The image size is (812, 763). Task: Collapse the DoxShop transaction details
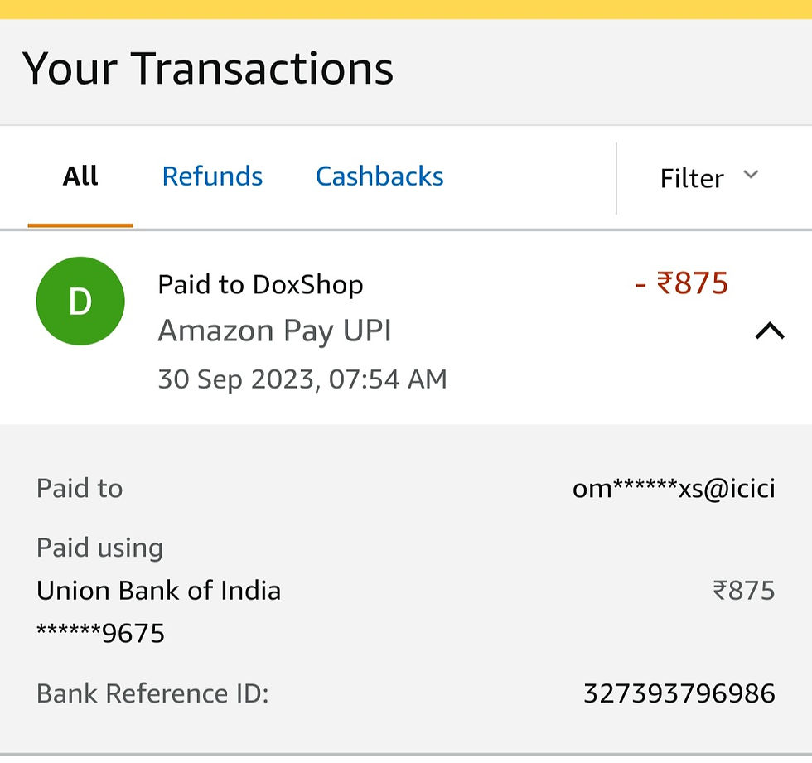769,331
